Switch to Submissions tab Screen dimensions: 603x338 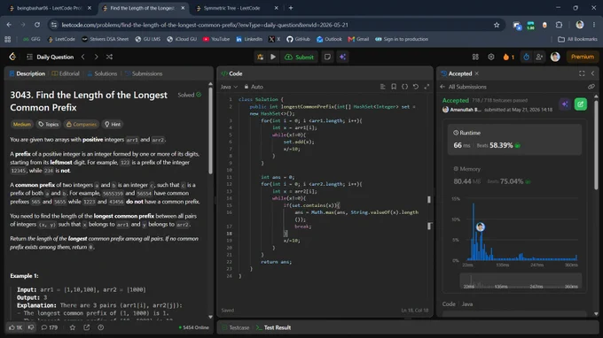coord(144,73)
